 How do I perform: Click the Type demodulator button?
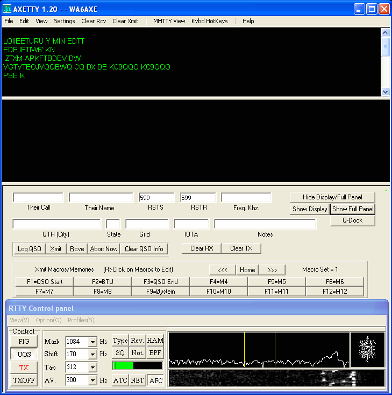120,341
